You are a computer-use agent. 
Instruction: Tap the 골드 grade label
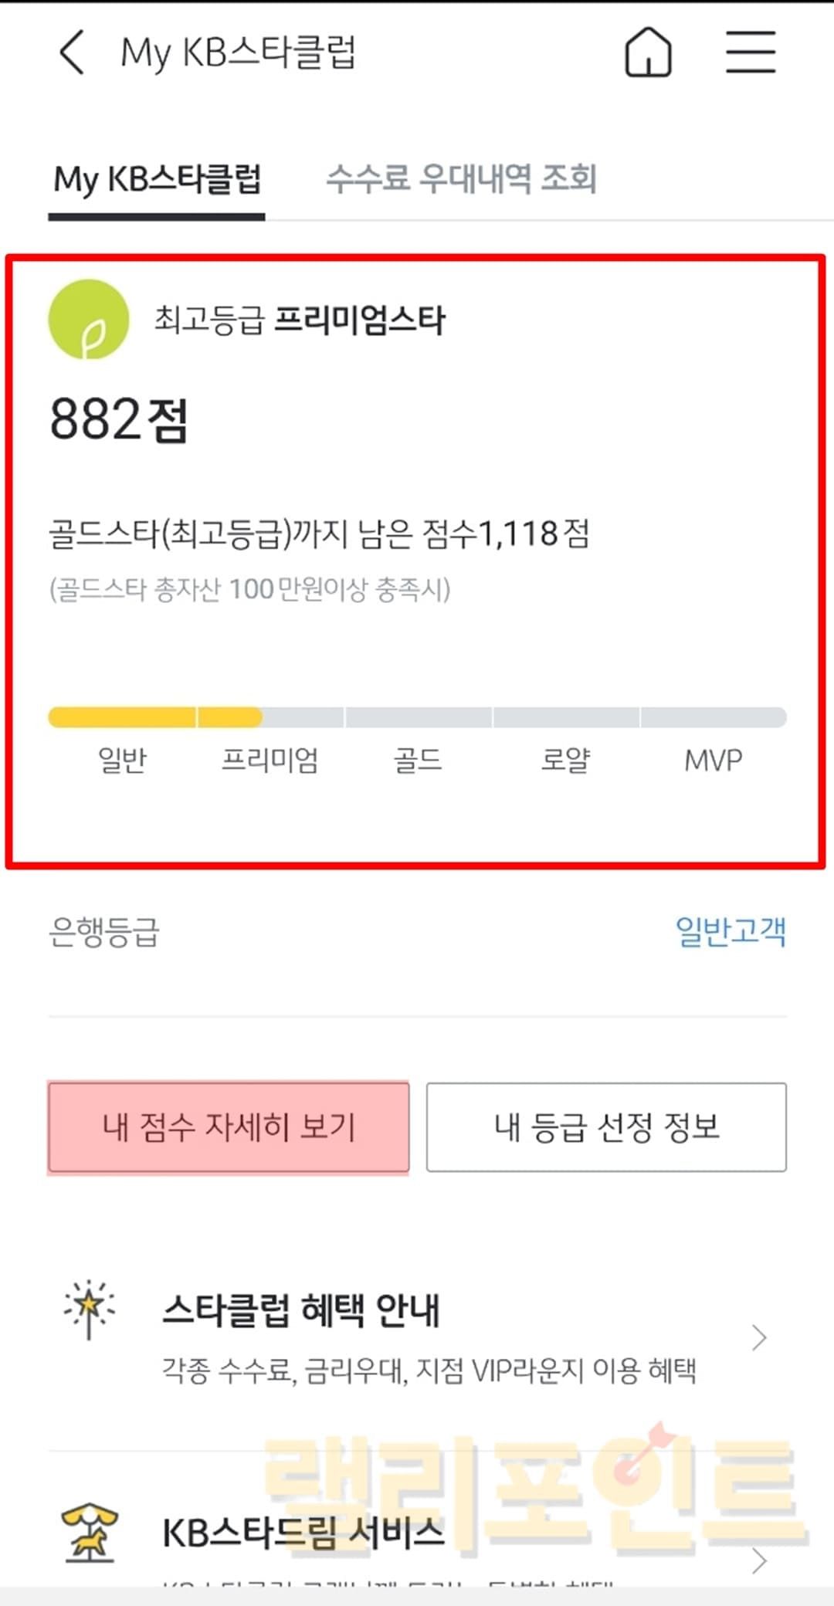(417, 761)
